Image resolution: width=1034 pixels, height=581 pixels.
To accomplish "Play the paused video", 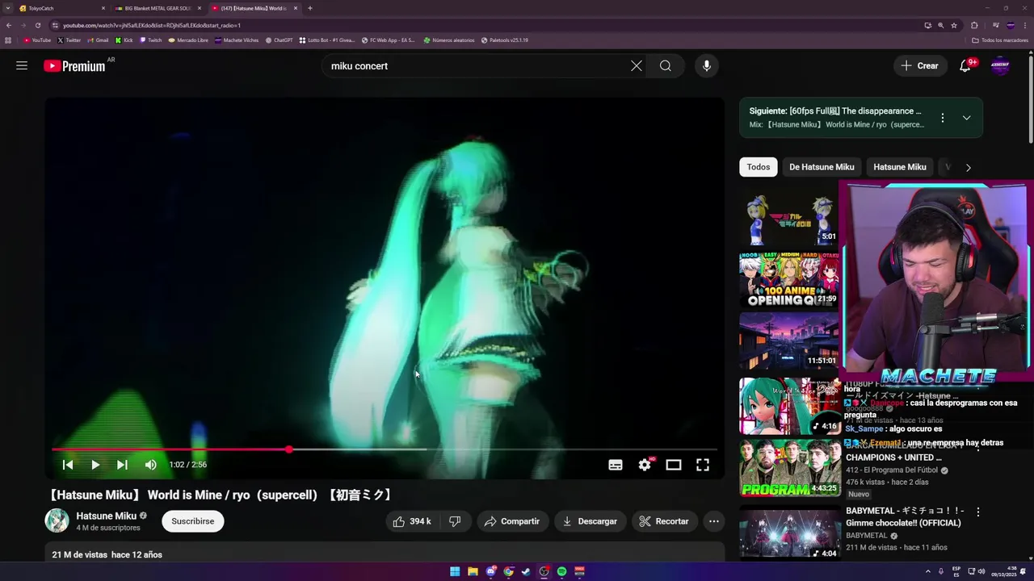I will coord(95,465).
